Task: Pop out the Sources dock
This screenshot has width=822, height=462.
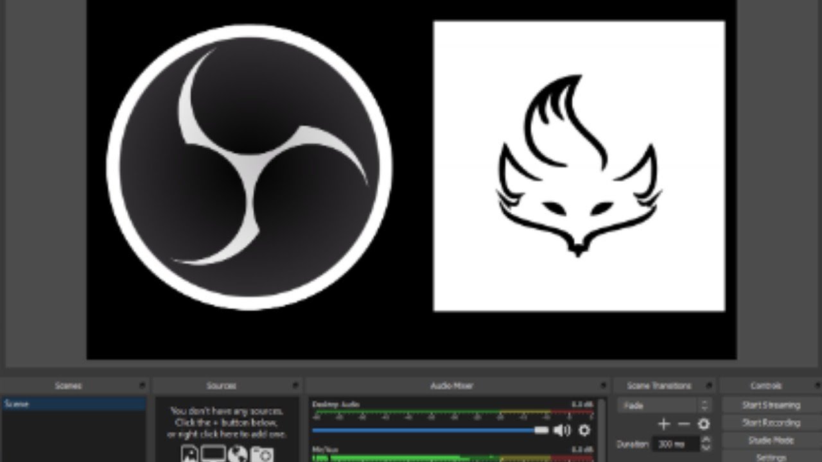Action: (295, 386)
